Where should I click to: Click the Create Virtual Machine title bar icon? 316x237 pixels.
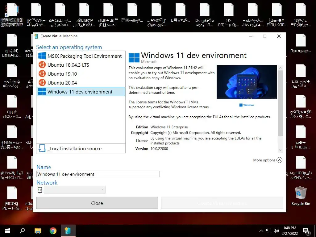click(x=36, y=36)
